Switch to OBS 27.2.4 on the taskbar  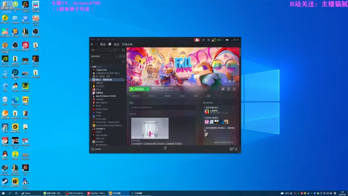tap(74, 193)
